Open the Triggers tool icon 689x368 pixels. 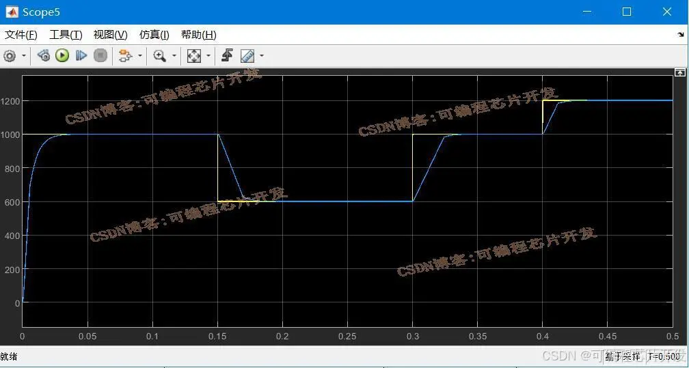click(x=227, y=55)
